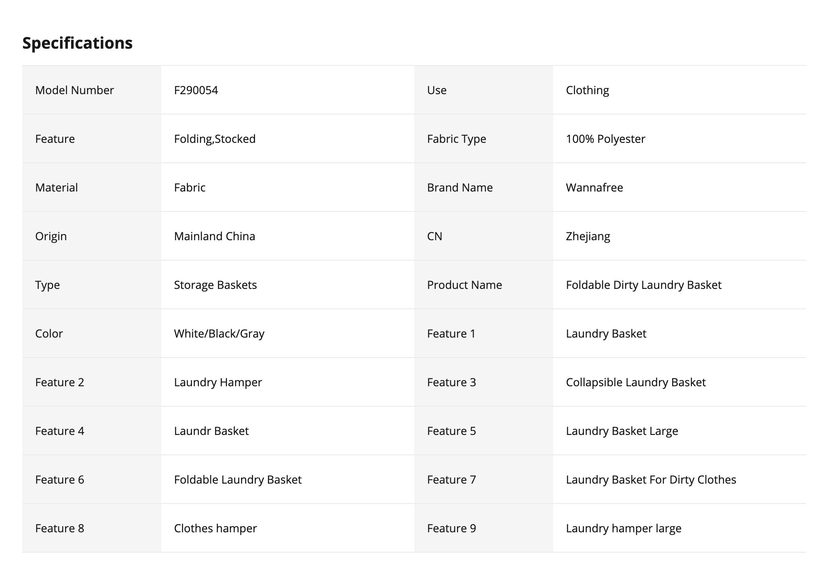The image size is (819, 573).
Task: Click the Collapsible Laundry Basket value
Action: click(x=635, y=382)
